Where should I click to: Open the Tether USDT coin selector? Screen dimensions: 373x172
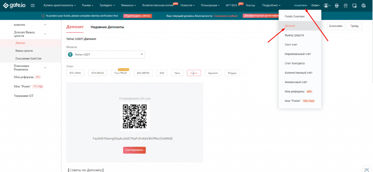tap(106, 55)
